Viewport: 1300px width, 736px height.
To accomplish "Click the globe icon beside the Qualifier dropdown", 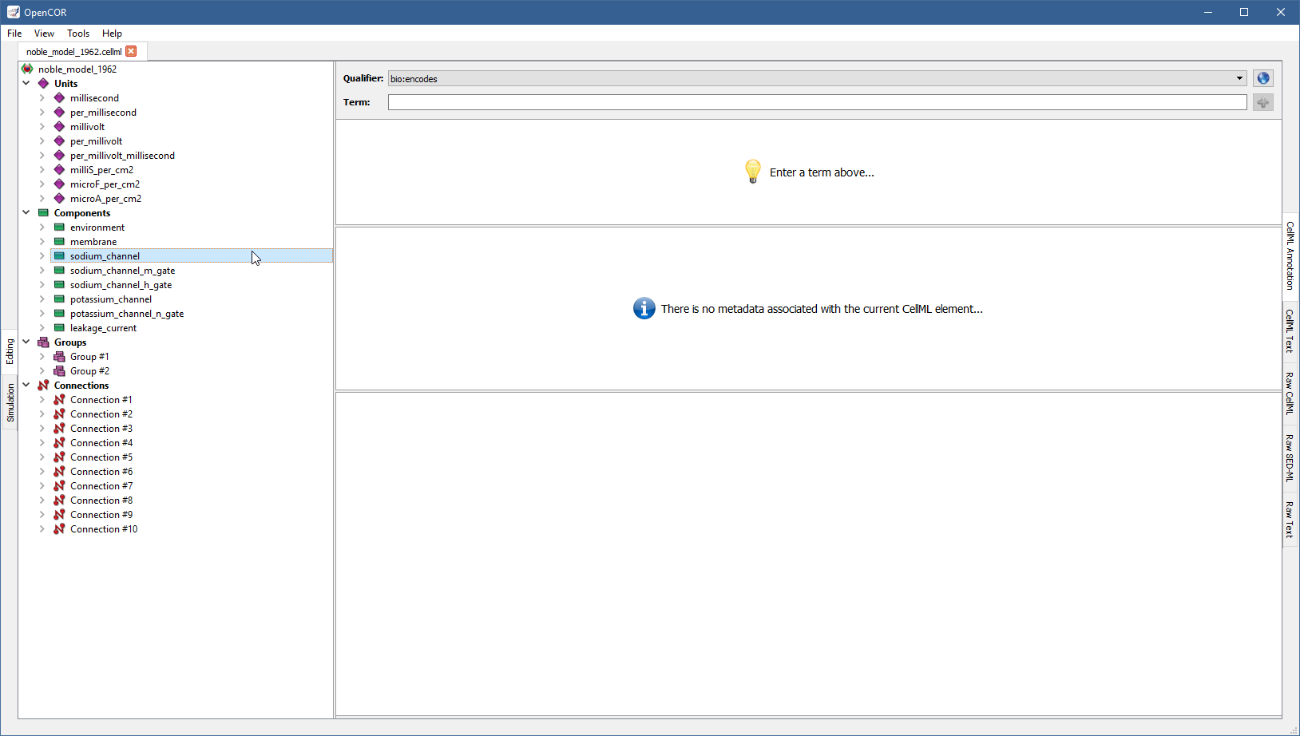I will (x=1262, y=78).
